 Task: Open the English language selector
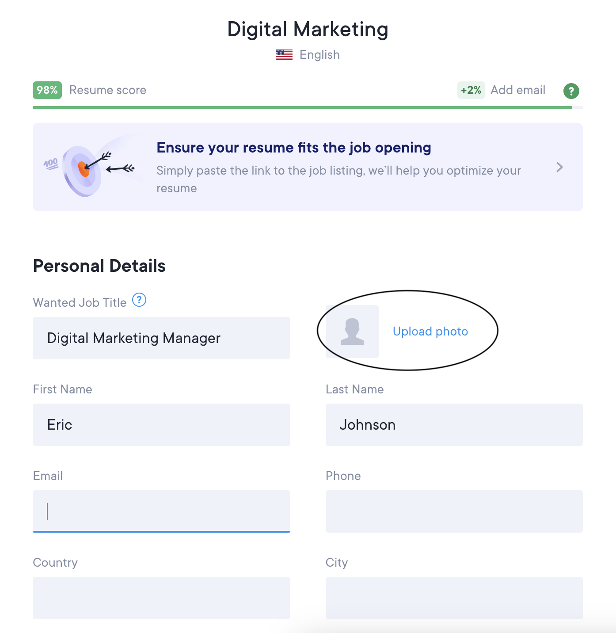click(319, 55)
